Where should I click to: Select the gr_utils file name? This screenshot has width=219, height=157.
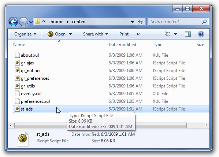click(x=28, y=86)
